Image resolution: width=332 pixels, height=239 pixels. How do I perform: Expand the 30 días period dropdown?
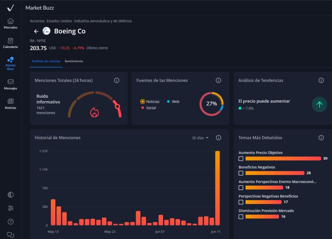coord(200,138)
